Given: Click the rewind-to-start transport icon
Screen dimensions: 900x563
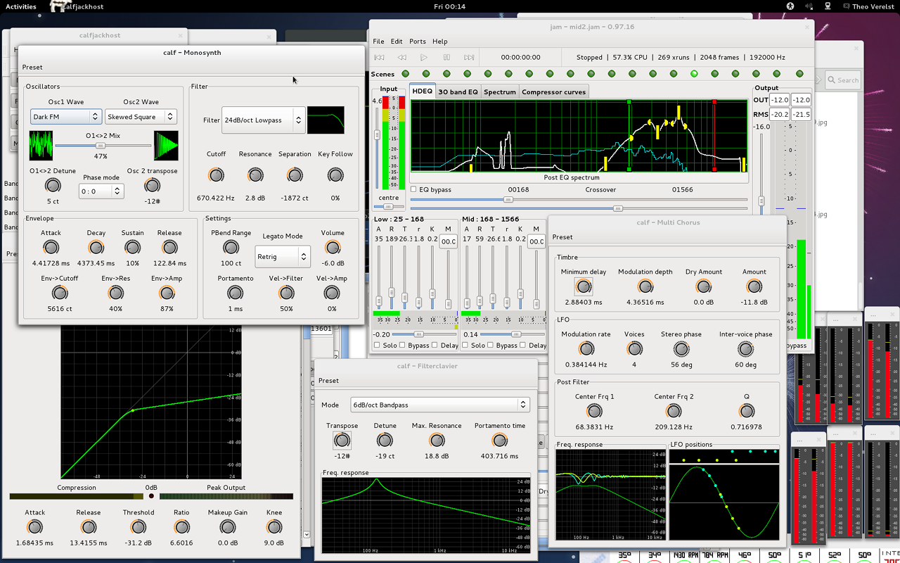Looking at the screenshot, I should 379,57.
